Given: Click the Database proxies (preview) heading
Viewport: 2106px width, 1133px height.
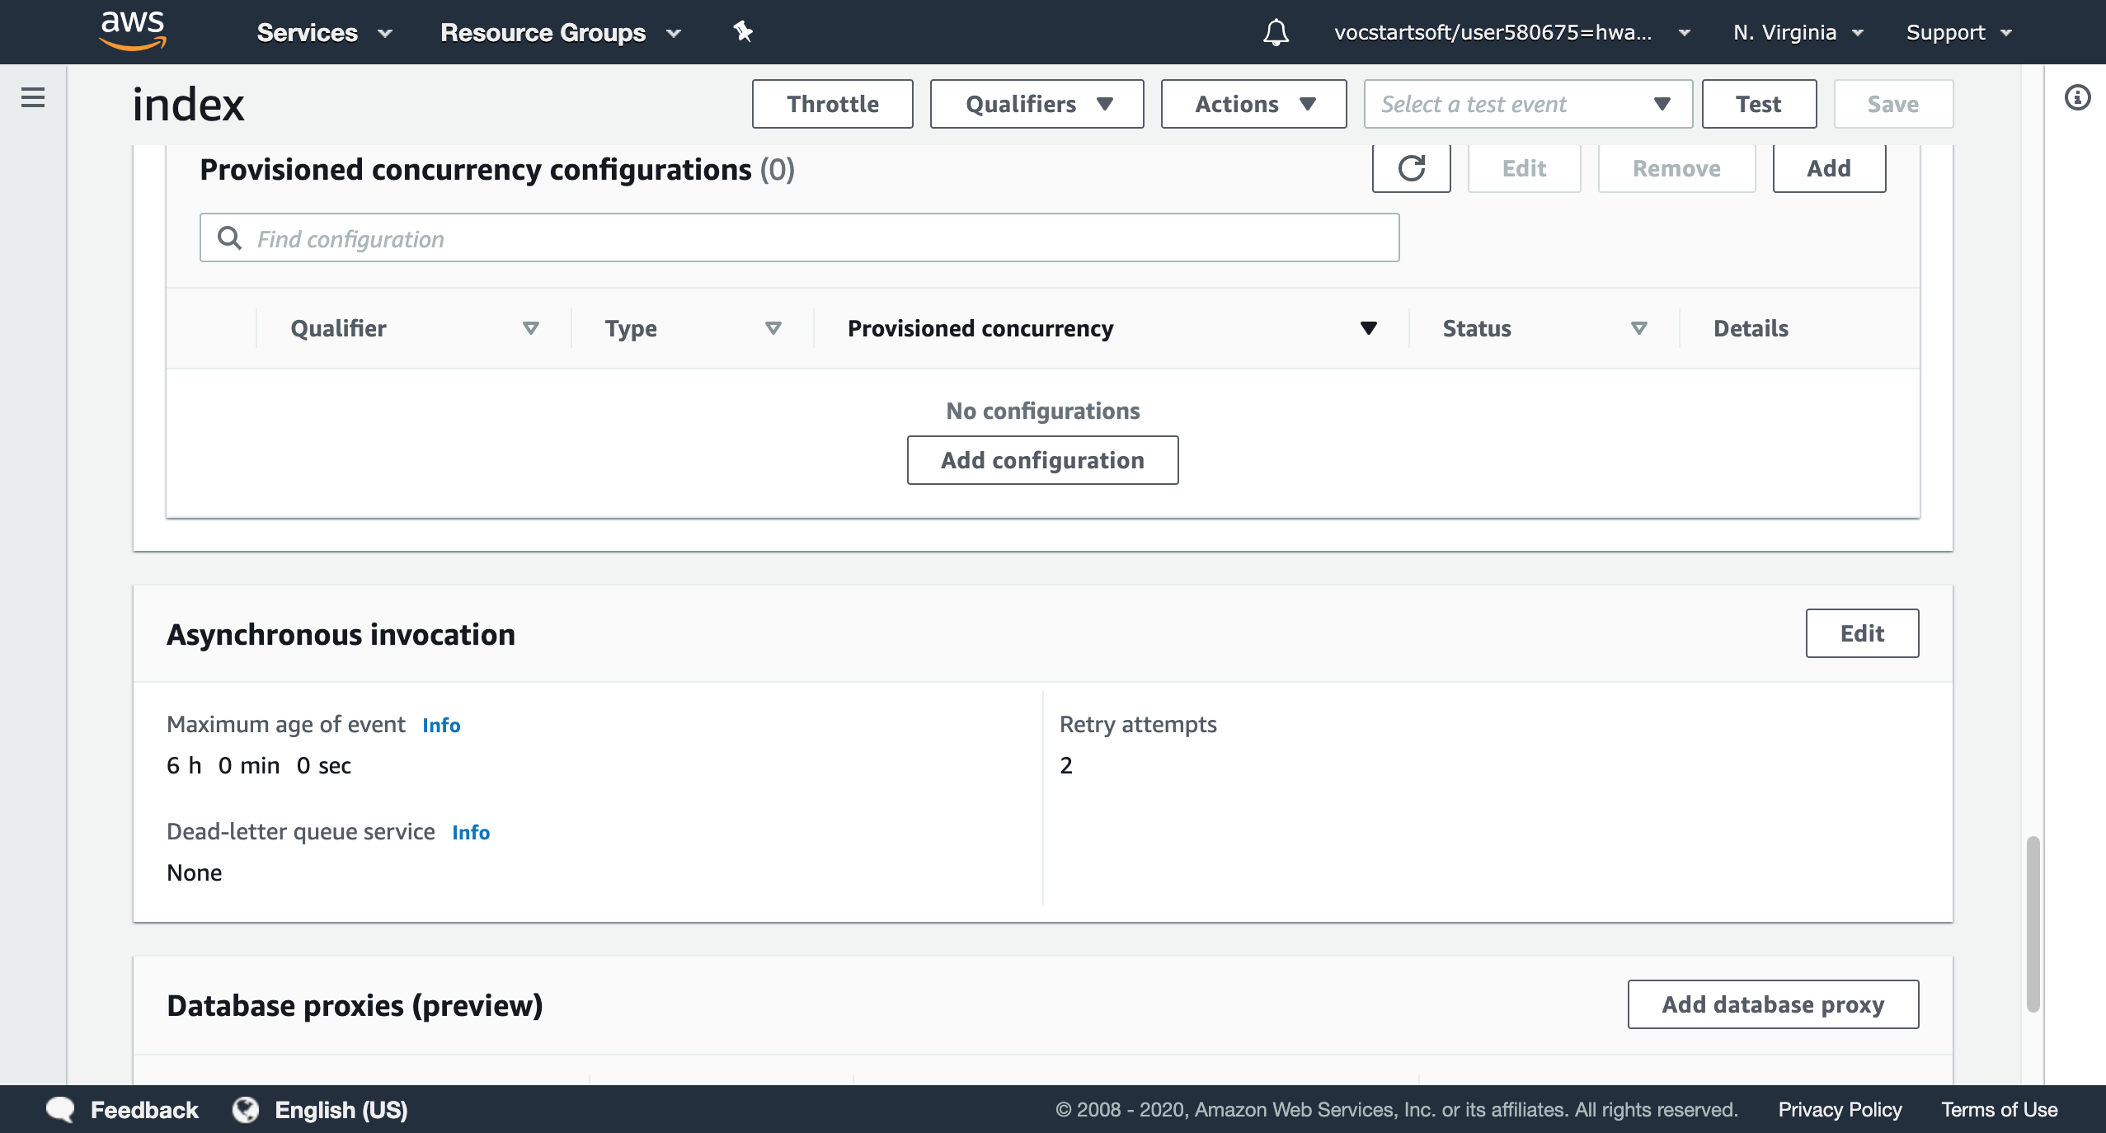Looking at the screenshot, I should pyautogui.click(x=355, y=1005).
